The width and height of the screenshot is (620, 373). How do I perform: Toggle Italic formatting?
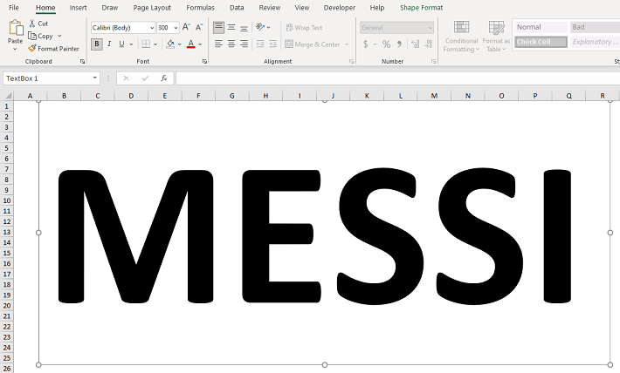[109, 44]
